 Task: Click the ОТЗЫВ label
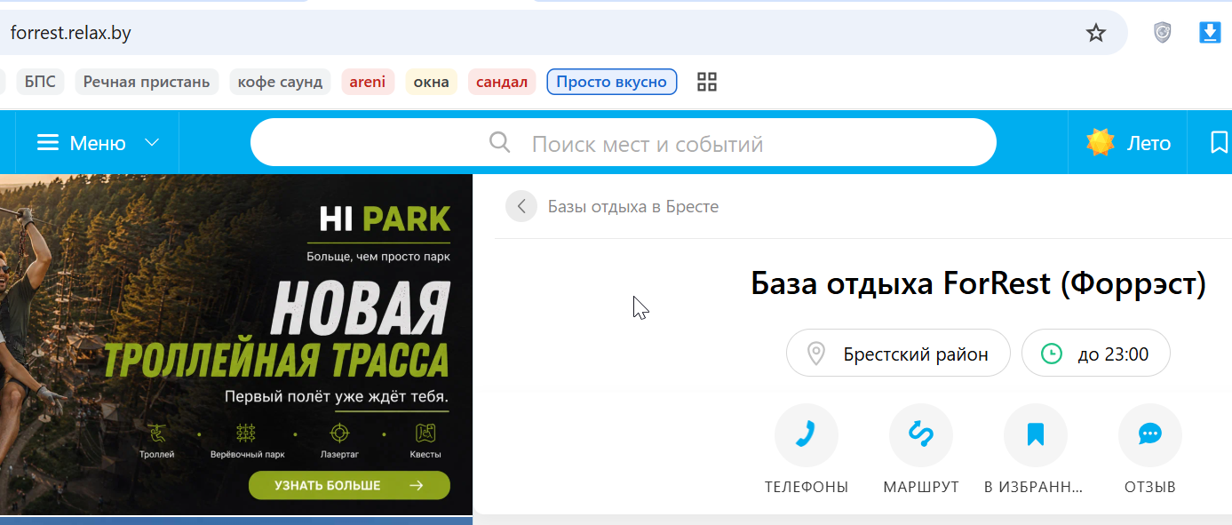coord(1150,487)
